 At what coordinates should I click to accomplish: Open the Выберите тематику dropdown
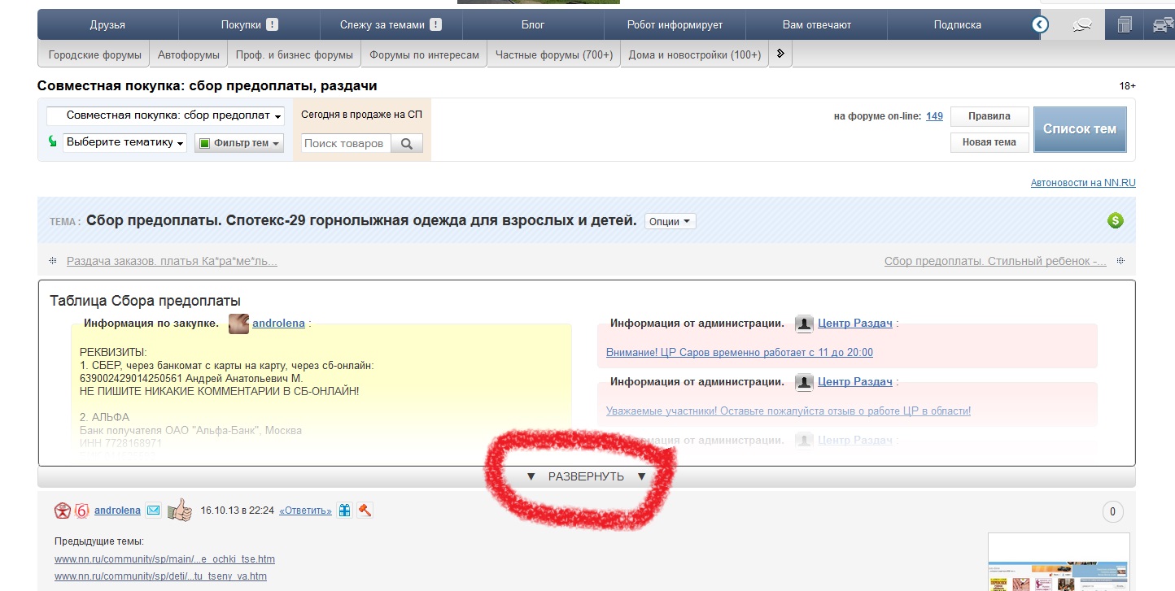(x=124, y=142)
